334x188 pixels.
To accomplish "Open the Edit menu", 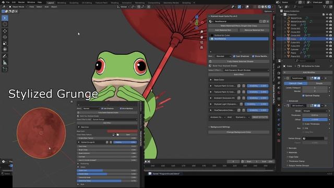I will click(x=14, y=2).
